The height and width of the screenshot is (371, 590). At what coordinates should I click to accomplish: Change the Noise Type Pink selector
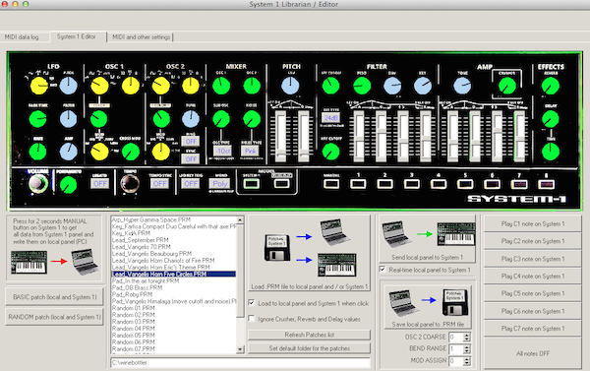pos(250,151)
